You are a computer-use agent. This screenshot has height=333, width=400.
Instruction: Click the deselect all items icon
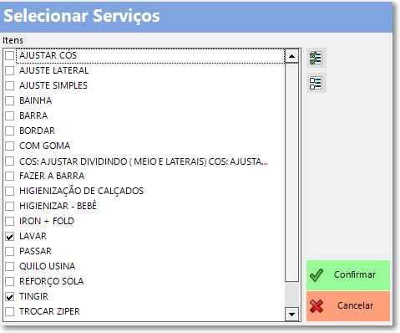coord(316,83)
